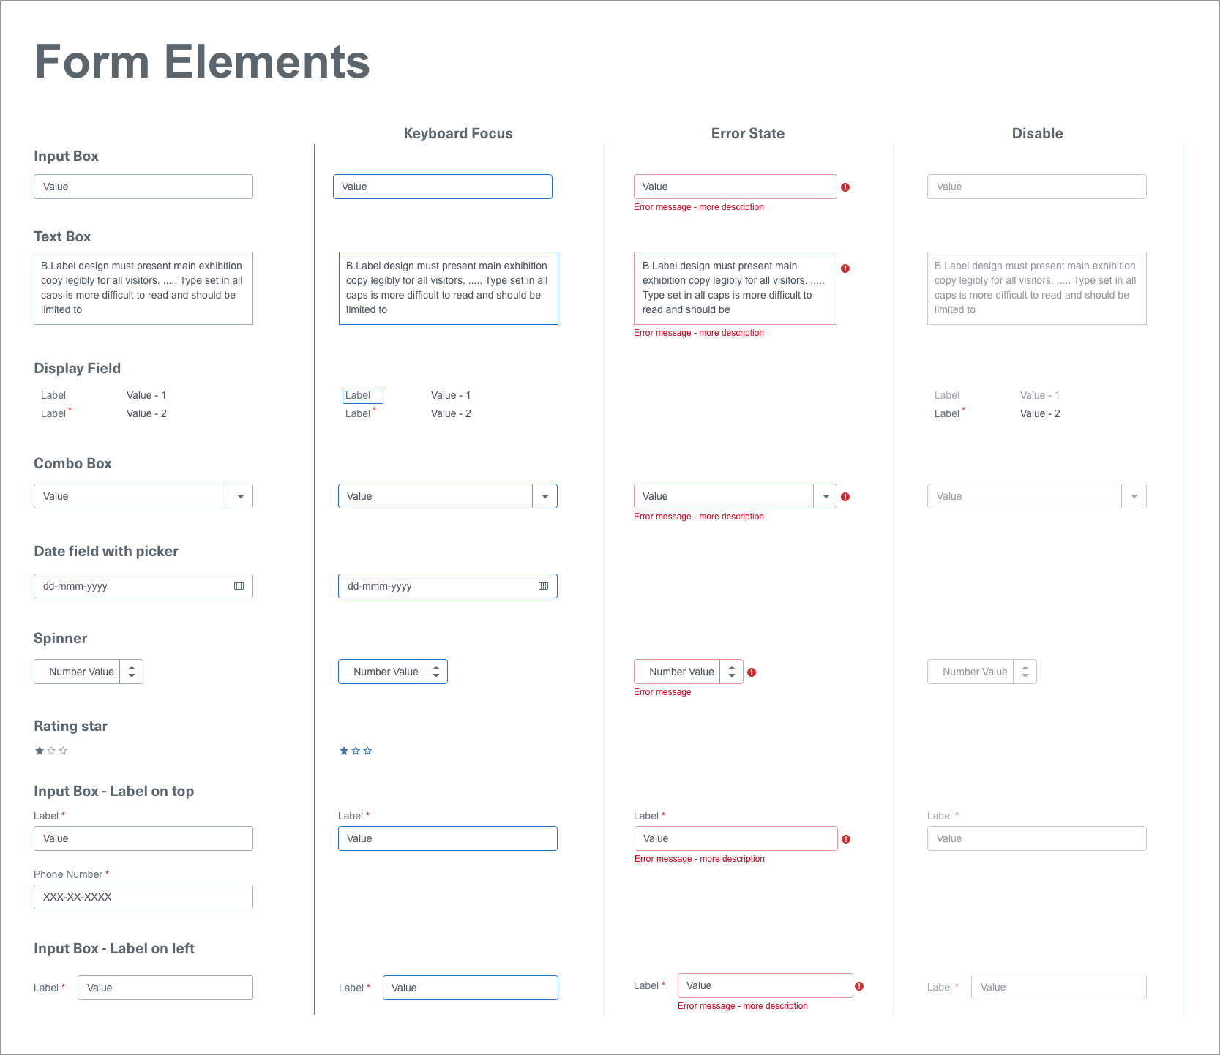Screen dimensions: 1220x1055
Task: Expand the default Combo Box dropdown arrow
Action: [x=241, y=496]
